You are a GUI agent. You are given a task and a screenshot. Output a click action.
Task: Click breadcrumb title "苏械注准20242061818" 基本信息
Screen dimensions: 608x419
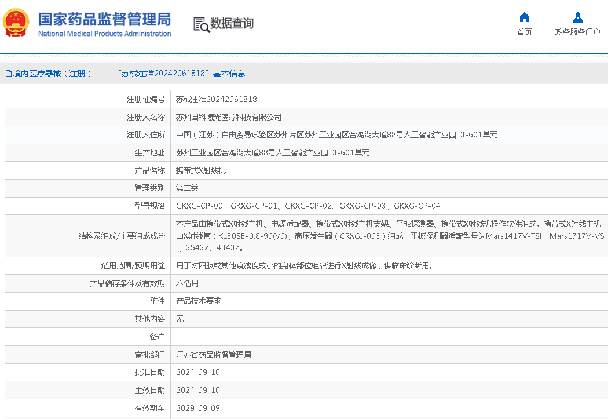[x=182, y=74]
